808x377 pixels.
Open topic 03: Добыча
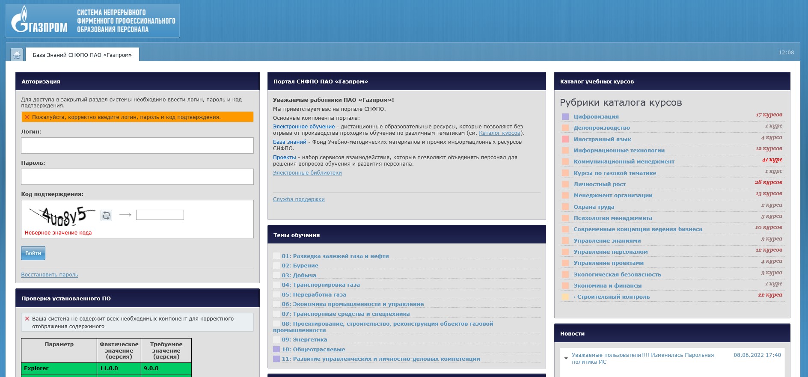pyautogui.click(x=299, y=276)
